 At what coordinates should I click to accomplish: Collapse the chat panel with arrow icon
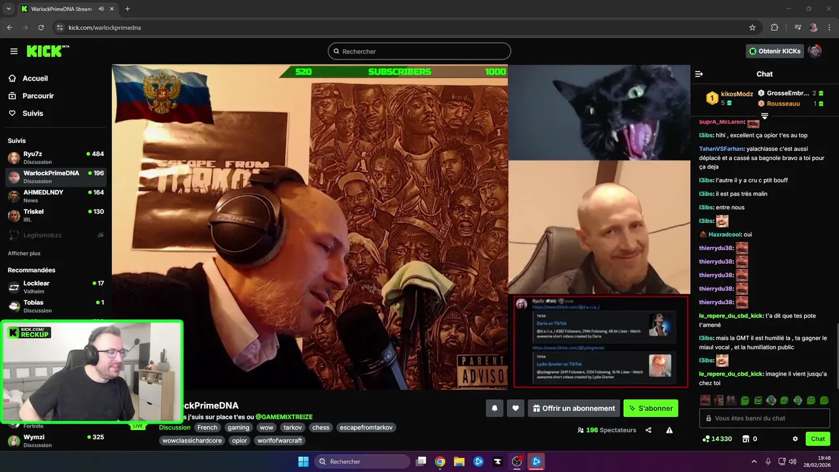coord(699,74)
